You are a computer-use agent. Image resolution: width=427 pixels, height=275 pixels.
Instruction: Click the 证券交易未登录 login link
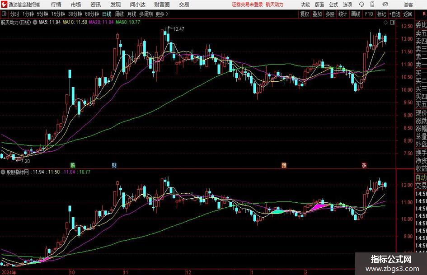point(247,5)
